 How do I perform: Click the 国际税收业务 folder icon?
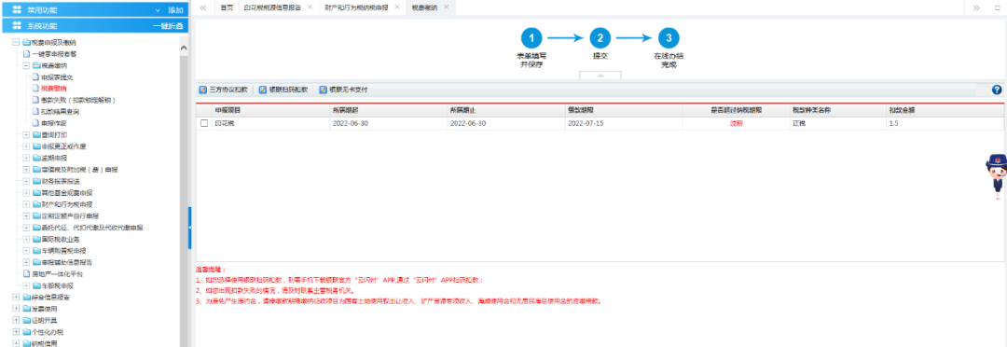coord(36,239)
